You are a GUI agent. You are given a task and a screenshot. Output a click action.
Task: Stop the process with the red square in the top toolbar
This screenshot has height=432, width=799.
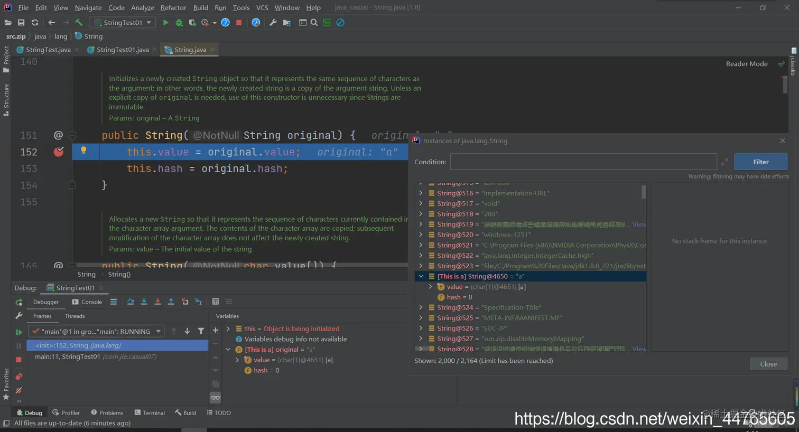(x=239, y=23)
